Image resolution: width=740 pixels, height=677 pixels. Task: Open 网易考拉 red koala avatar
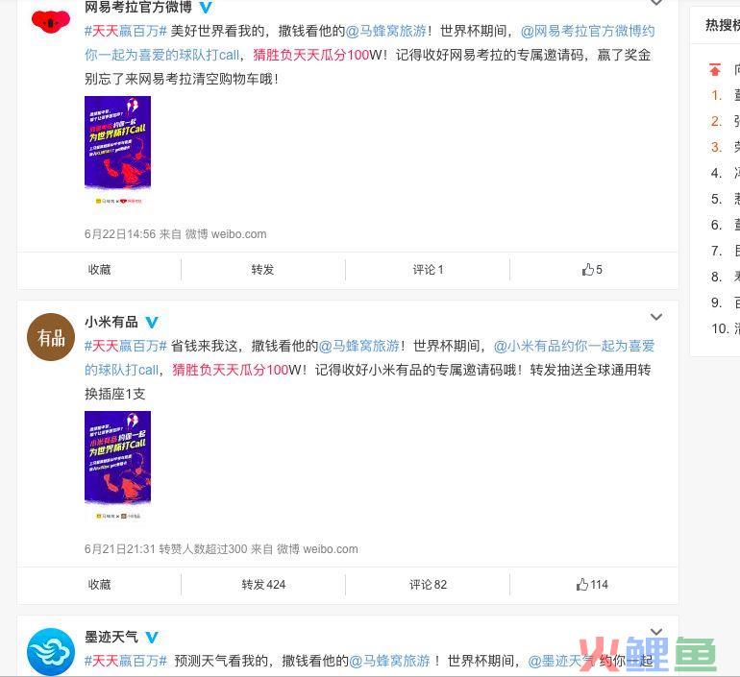click(51, 21)
